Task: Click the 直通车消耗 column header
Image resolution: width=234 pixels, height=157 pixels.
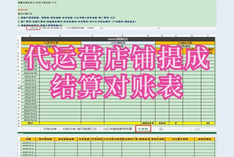Action: (x=157, y=139)
